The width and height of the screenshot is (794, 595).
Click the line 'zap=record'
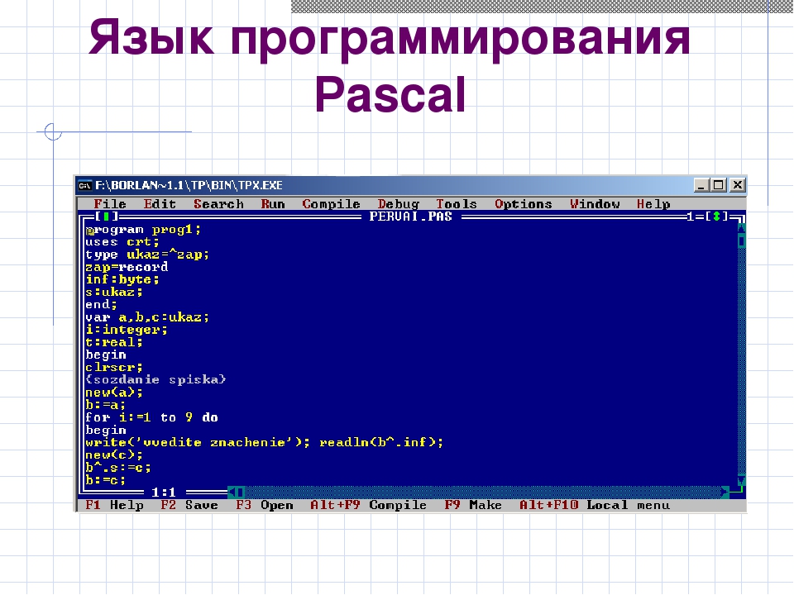[127, 267]
